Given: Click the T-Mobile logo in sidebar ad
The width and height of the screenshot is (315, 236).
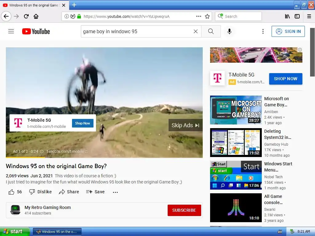Looking at the screenshot, I should coord(217,78).
